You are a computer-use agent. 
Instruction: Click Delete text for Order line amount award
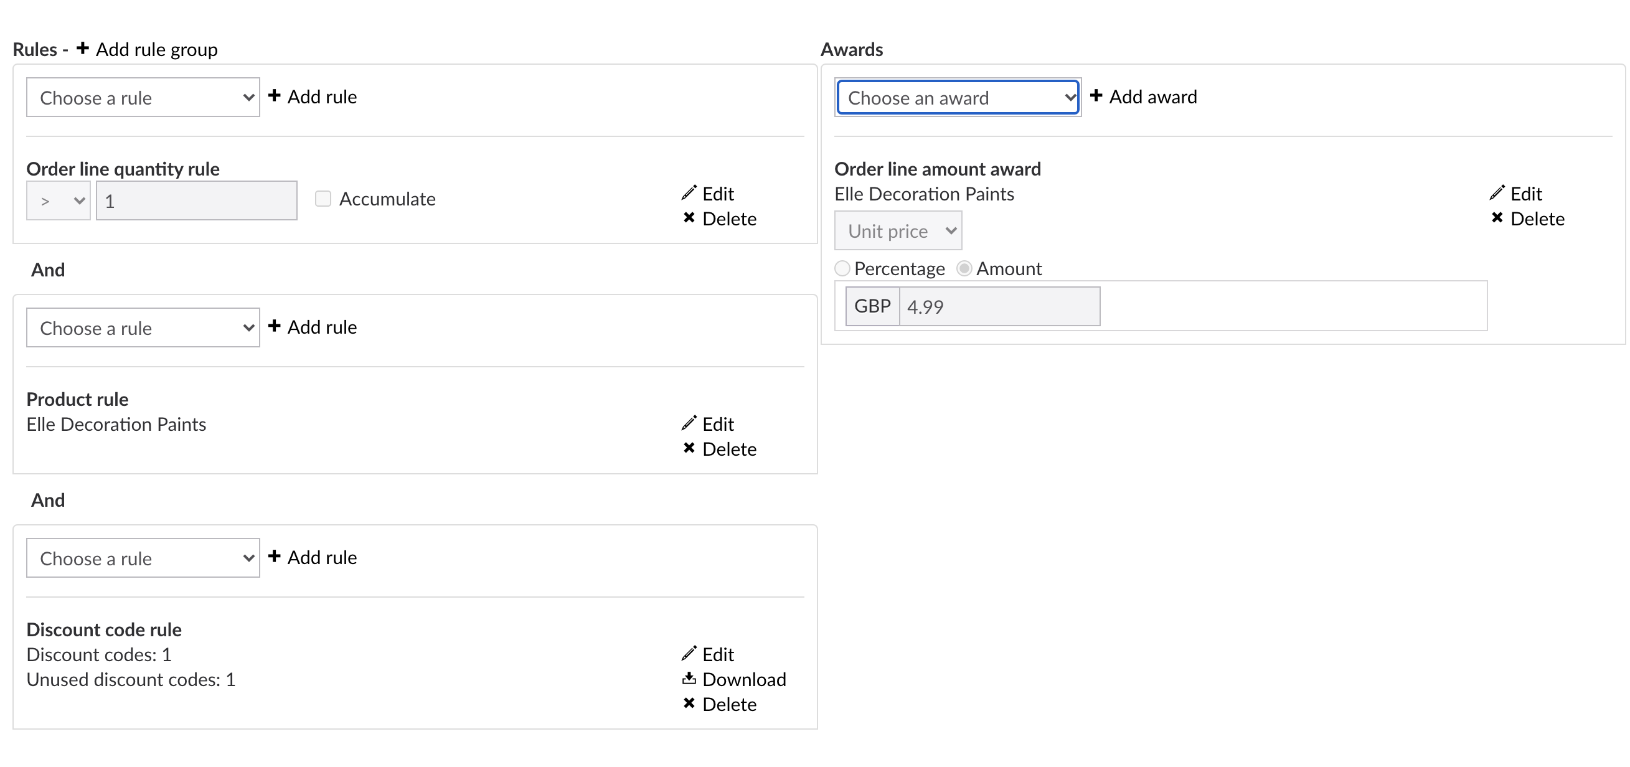(x=1538, y=219)
